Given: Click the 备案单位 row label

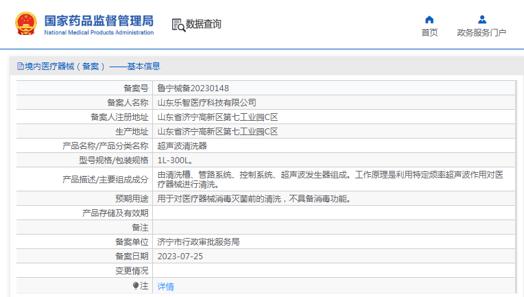Looking at the screenshot, I should click(132, 242).
